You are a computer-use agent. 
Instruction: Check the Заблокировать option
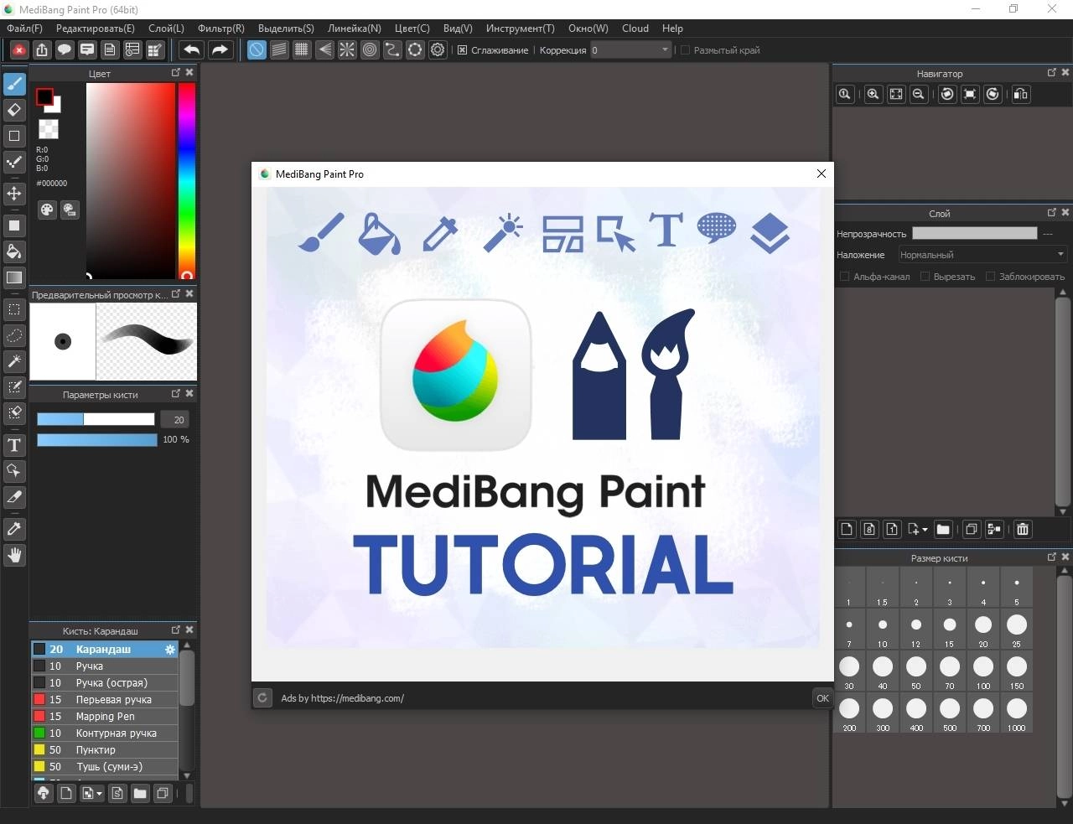coord(990,277)
